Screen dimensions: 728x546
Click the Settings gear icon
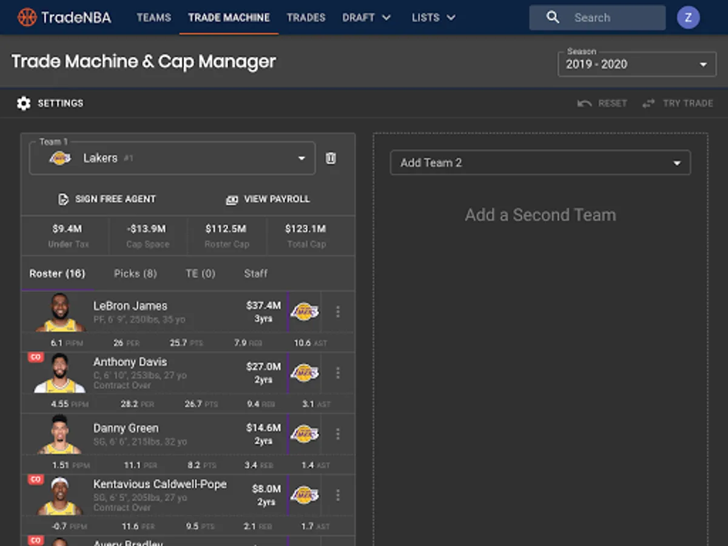24,103
